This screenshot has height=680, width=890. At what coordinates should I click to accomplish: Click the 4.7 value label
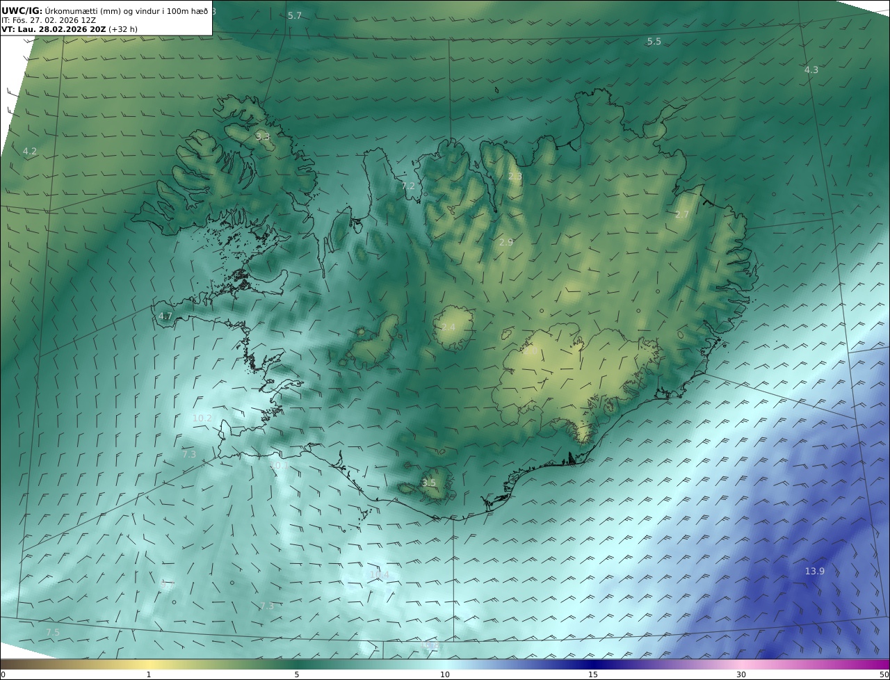point(165,316)
